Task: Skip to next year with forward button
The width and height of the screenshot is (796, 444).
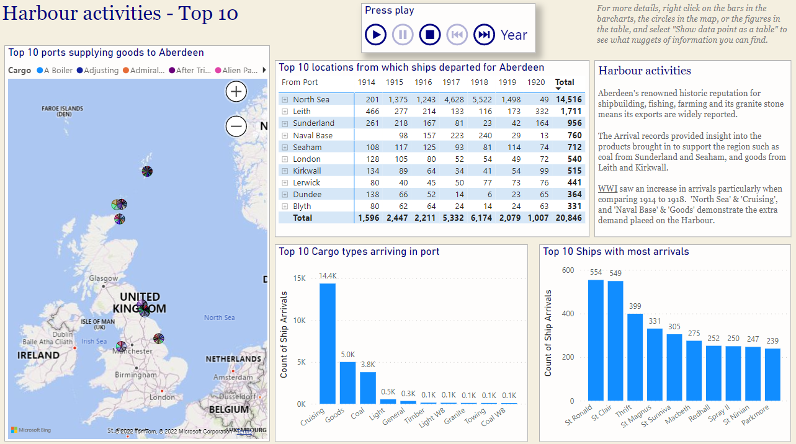Action: (x=484, y=35)
